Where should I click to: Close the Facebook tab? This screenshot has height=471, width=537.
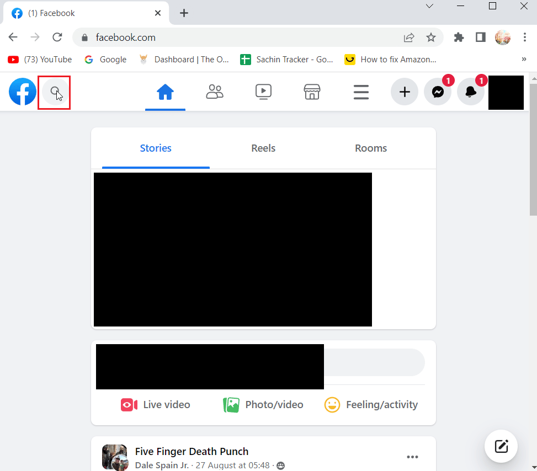click(x=157, y=13)
